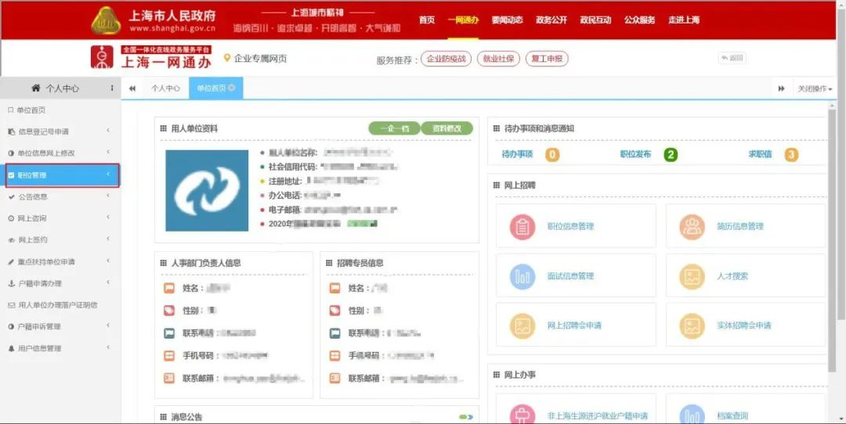The image size is (846, 424).
Task: Open the 职位发布 link
Action: [x=635, y=155]
